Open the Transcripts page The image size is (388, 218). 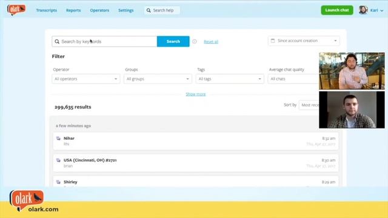coord(46,10)
